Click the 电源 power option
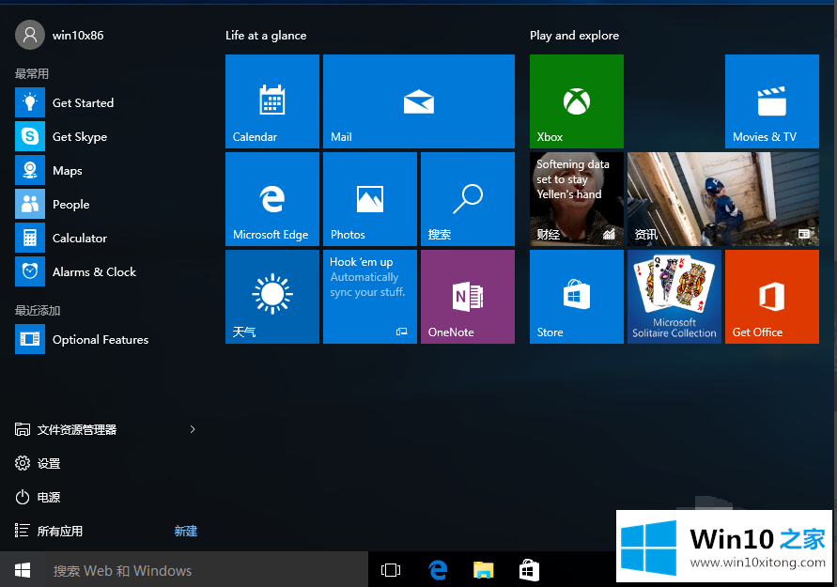The image size is (837, 587). pos(49,497)
